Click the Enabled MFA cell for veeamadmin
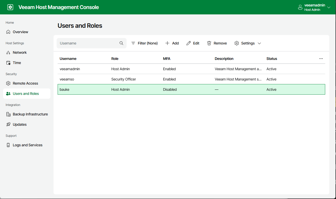This screenshot has width=336, height=199. pyautogui.click(x=169, y=69)
